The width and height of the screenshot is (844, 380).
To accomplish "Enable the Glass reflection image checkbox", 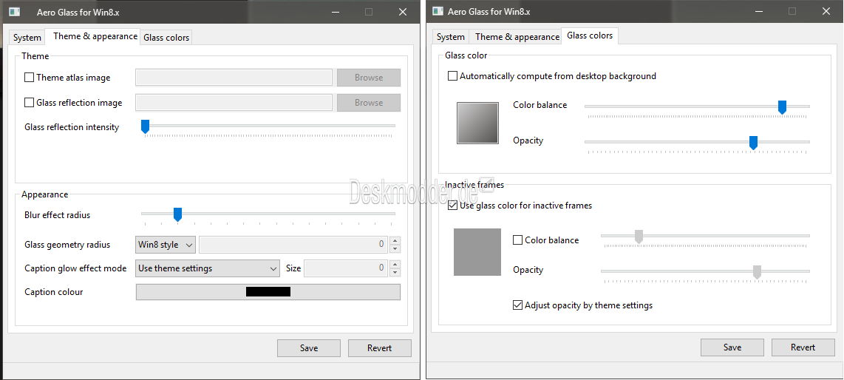I will 29,103.
